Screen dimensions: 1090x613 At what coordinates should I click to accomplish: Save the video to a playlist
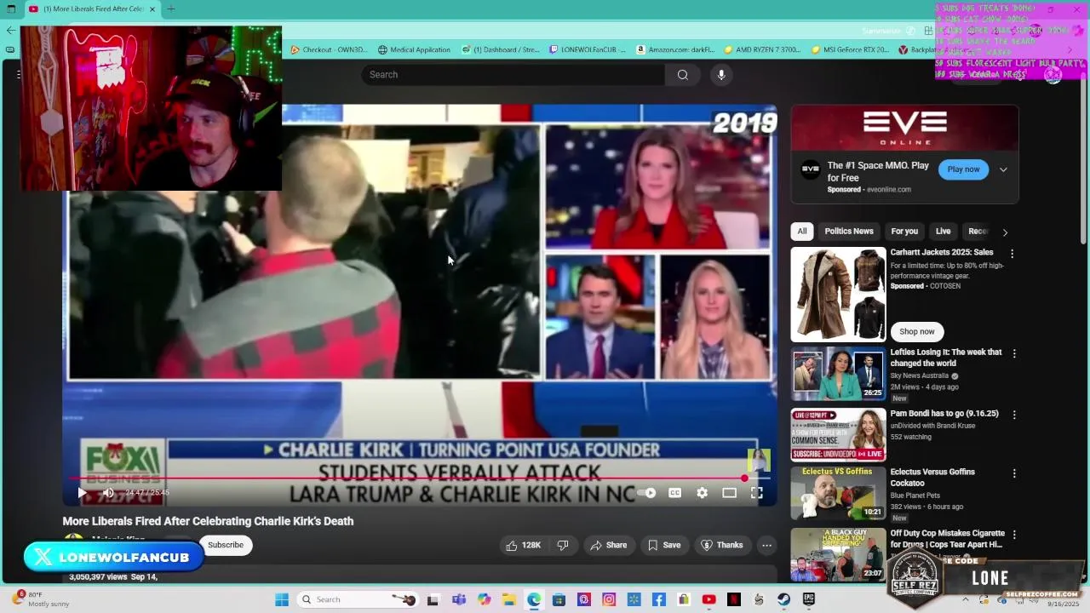(663, 545)
